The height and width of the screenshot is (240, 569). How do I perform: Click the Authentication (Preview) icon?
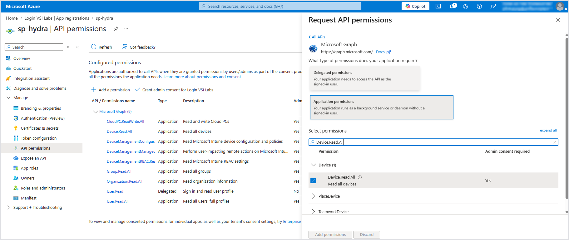[16, 118]
